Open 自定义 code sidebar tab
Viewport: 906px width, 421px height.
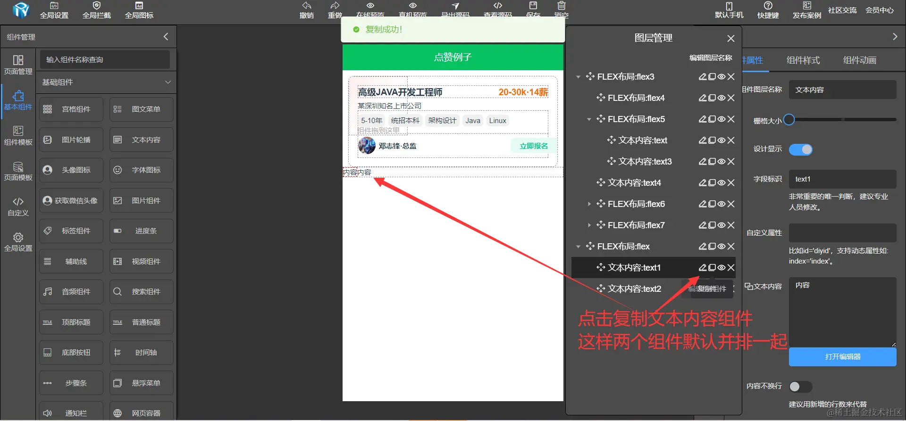pyautogui.click(x=18, y=206)
